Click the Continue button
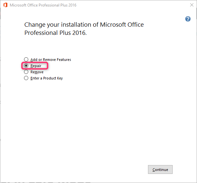 160,170
